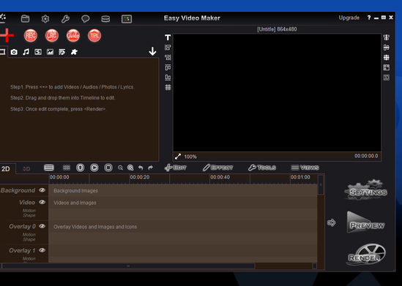Open the Edit menu
The height and width of the screenshot is (286, 402).
point(176,168)
